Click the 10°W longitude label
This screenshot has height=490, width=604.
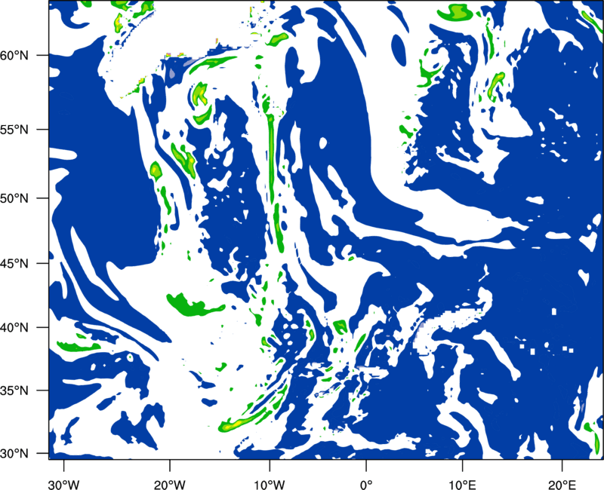point(270,485)
